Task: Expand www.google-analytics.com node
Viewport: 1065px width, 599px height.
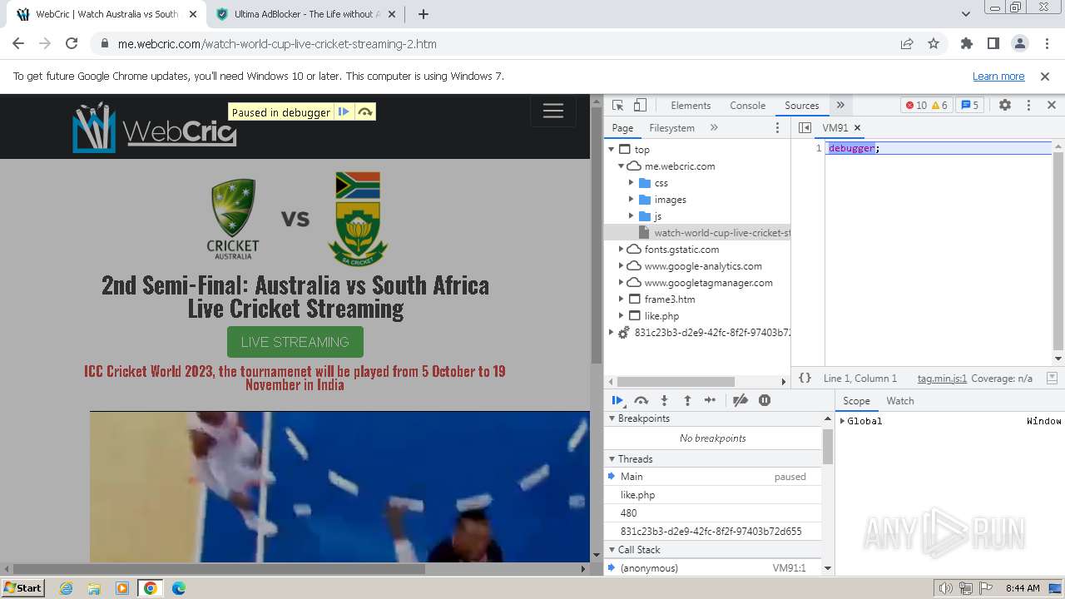Action: tap(621, 266)
